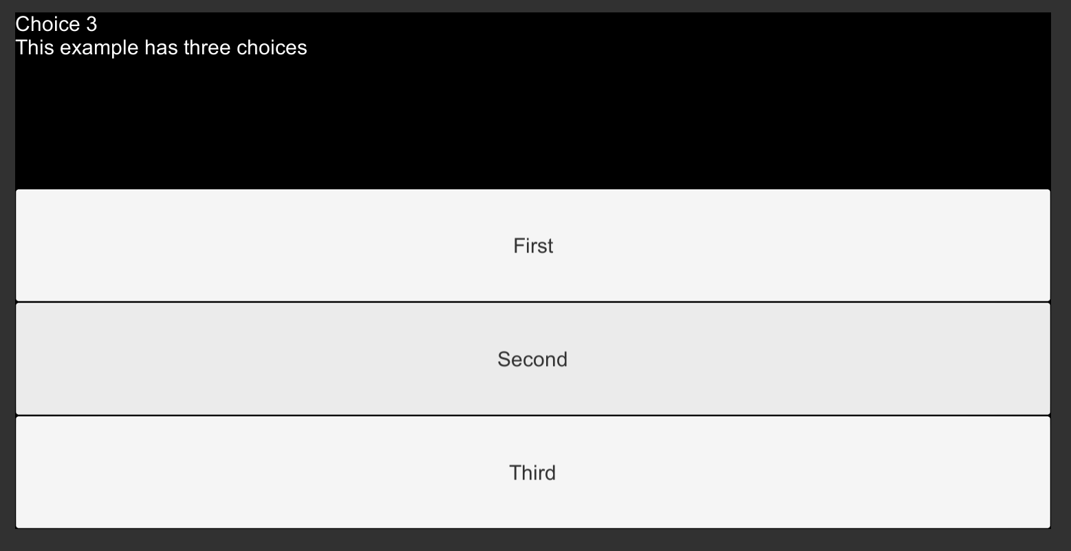The height and width of the screenshot is (551, 1071).
Task: Pick First as your answer
Action: point(532,246)
